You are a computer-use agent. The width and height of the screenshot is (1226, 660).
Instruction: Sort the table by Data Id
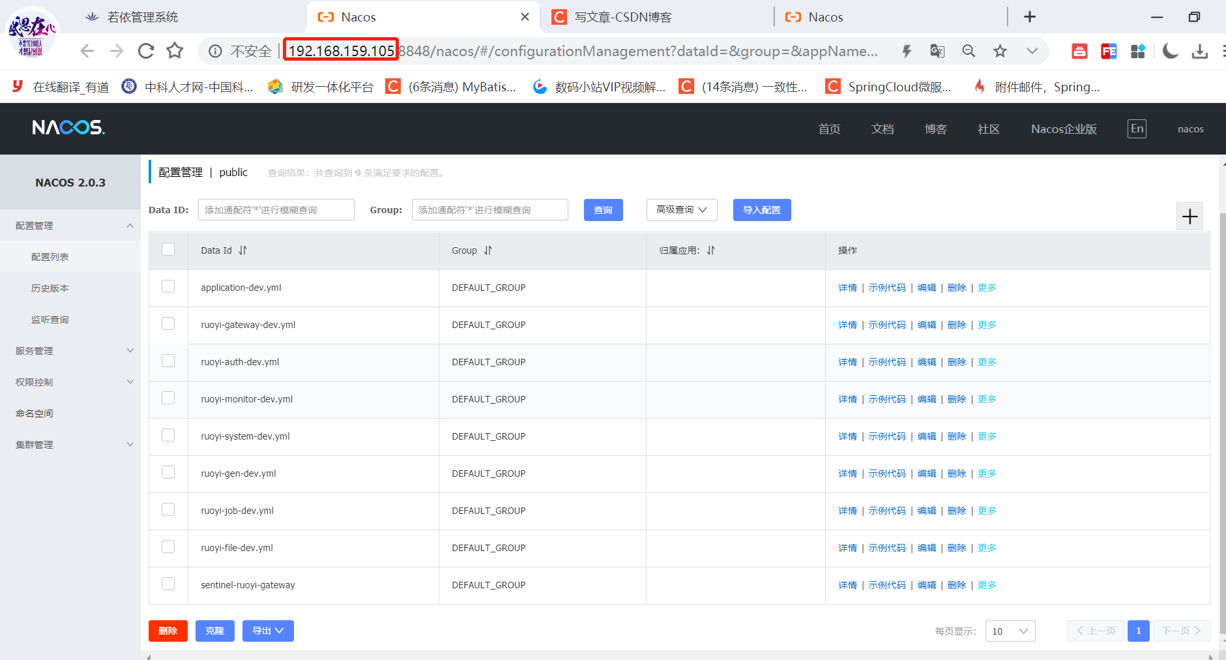pos(242,250)
